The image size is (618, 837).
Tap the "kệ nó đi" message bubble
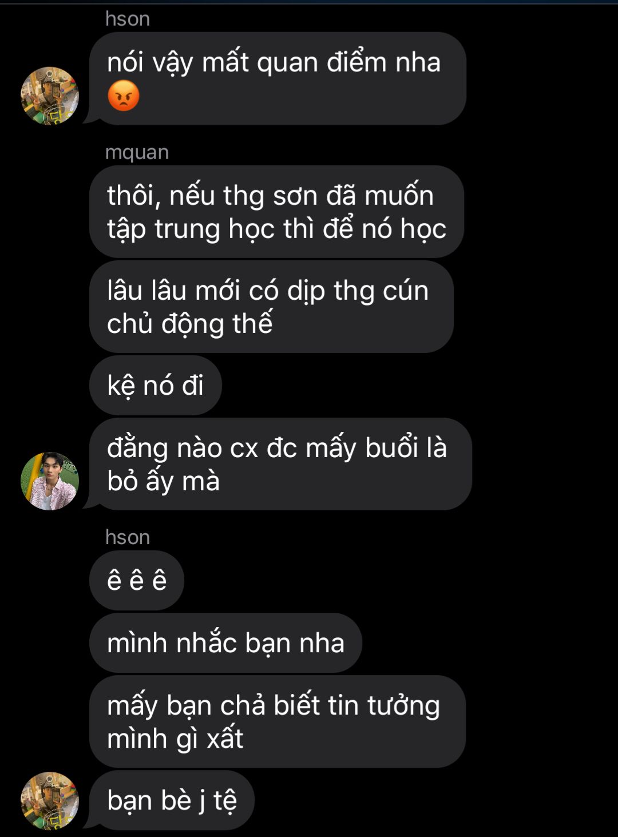click(156, 385)
